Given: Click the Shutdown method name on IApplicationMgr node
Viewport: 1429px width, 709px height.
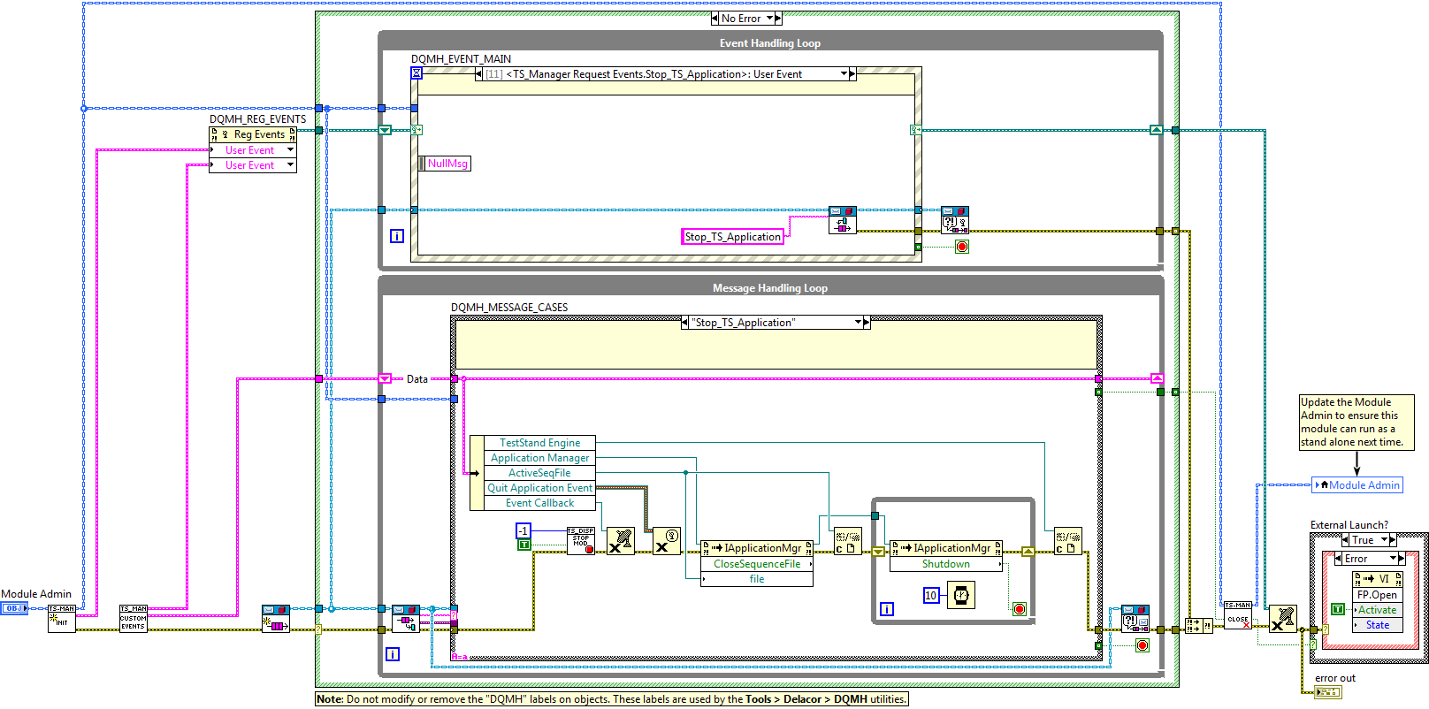Looking at the screenshot, I should 945,564.
